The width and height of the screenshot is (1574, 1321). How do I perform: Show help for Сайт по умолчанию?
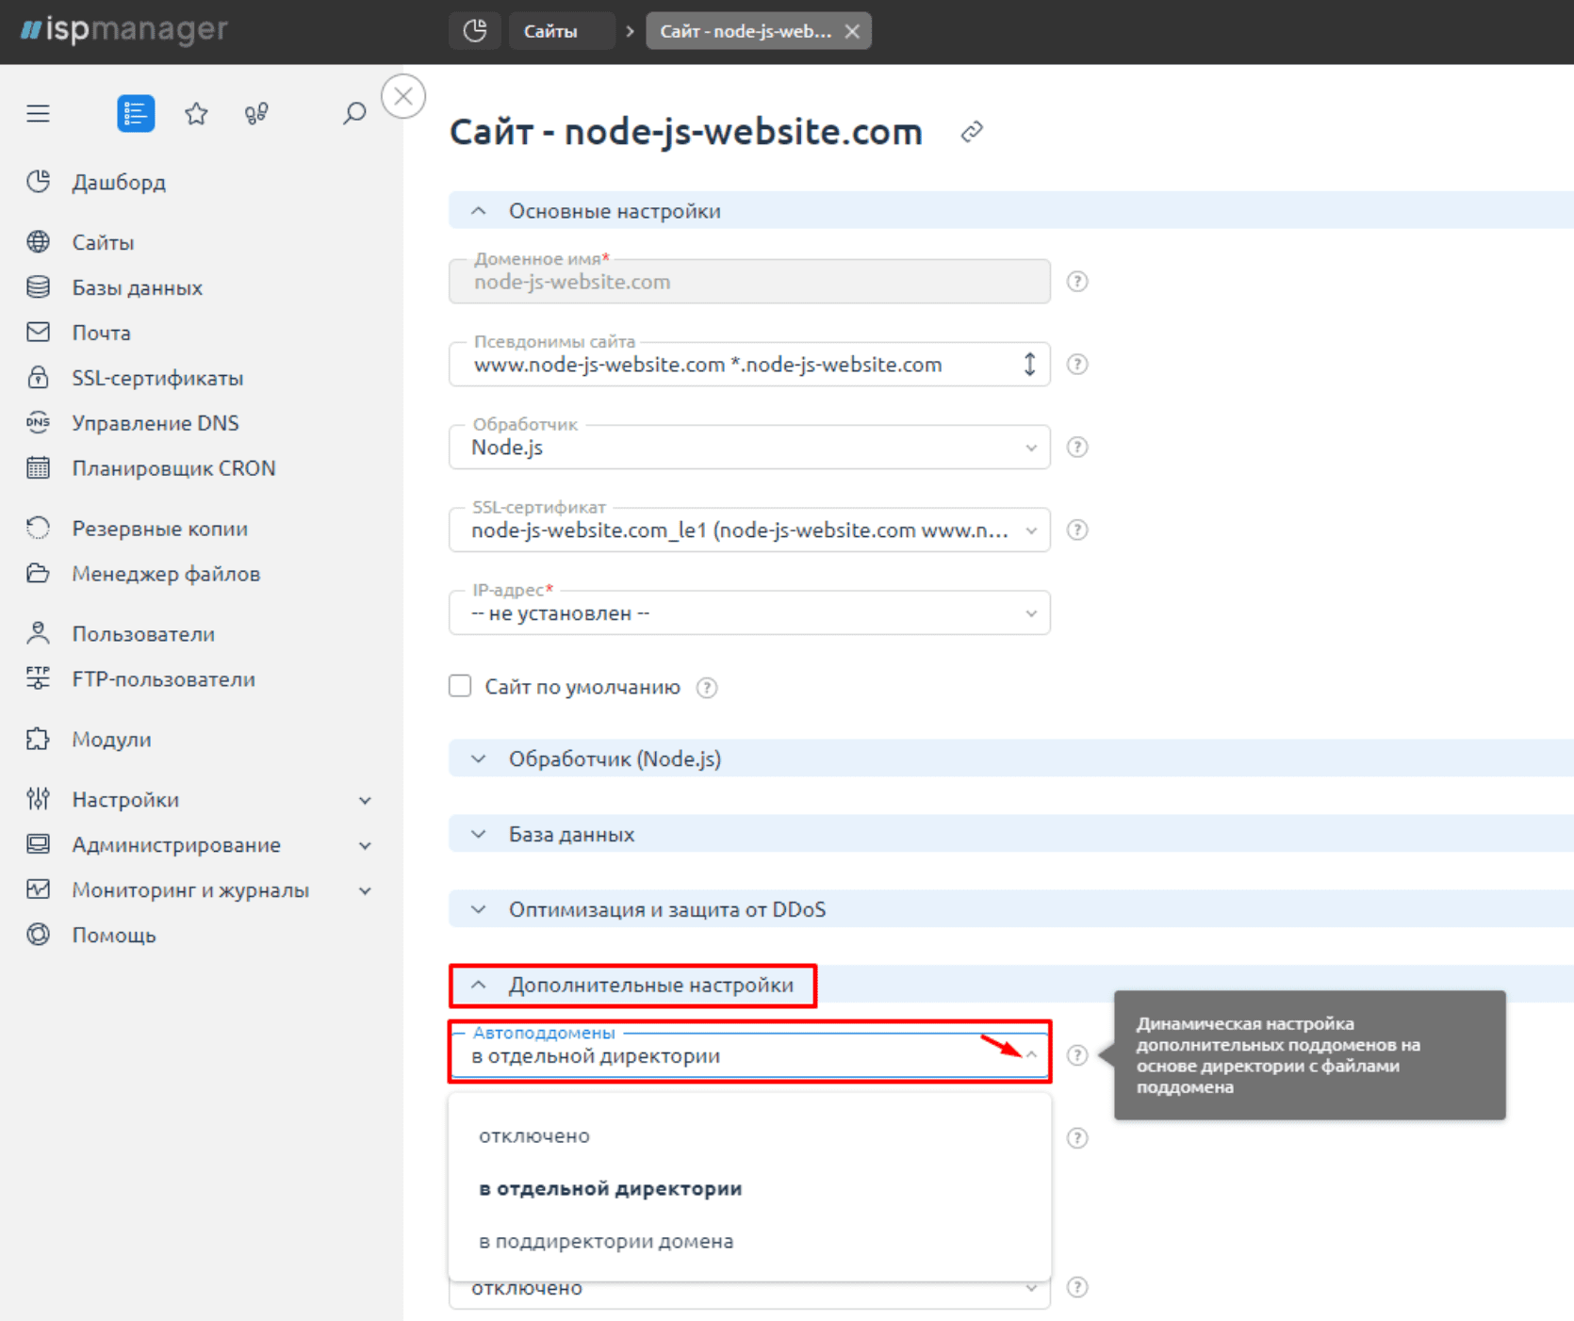(x=707, y=688)
